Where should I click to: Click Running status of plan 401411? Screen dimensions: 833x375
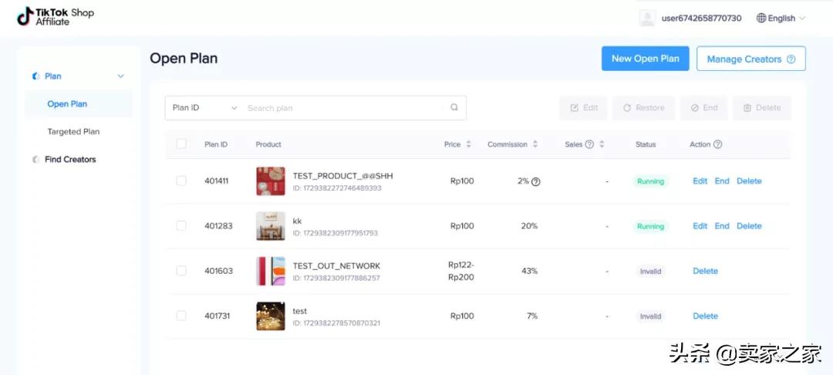coord(650,181)
